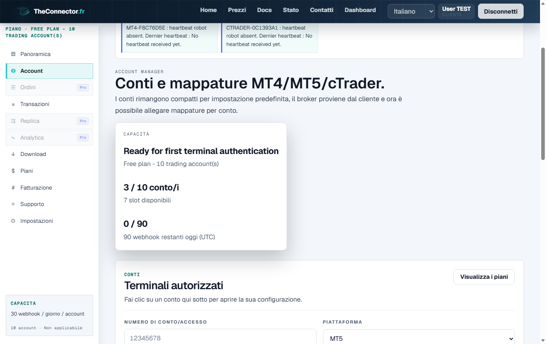Open Dashboard in the top navigation
The width and height of the screenshot is (546, 344).
tap(360, 10)
